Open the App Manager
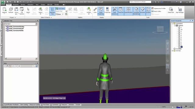This screenshot has height=109, width=195. coord(179,10)
